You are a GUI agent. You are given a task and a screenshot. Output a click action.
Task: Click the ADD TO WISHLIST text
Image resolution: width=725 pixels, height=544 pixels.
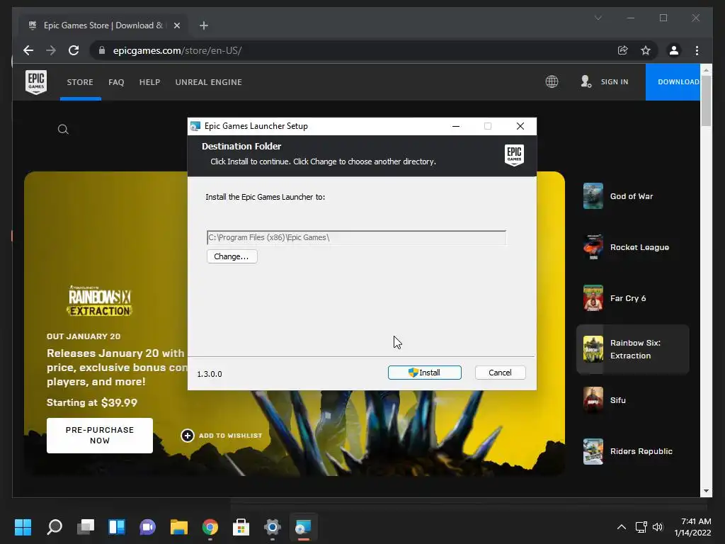coord(230,436)
